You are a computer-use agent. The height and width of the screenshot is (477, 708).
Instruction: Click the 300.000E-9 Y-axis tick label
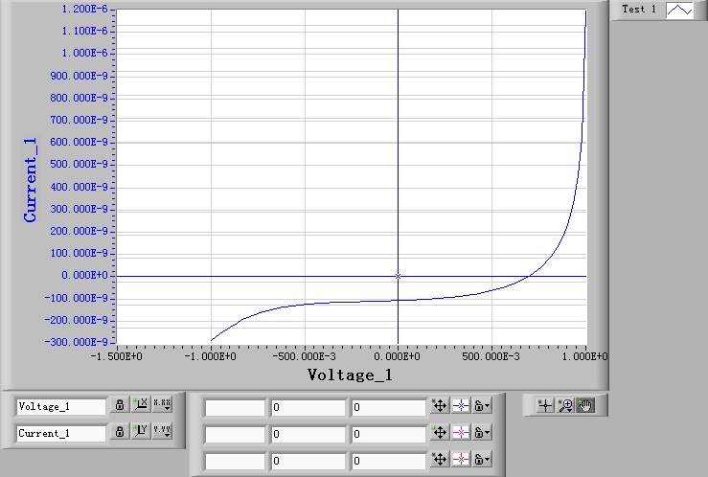[x=79, y=209]
